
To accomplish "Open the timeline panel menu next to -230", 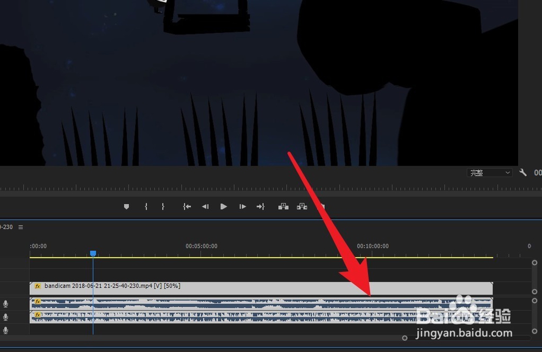I will (21, 227).
